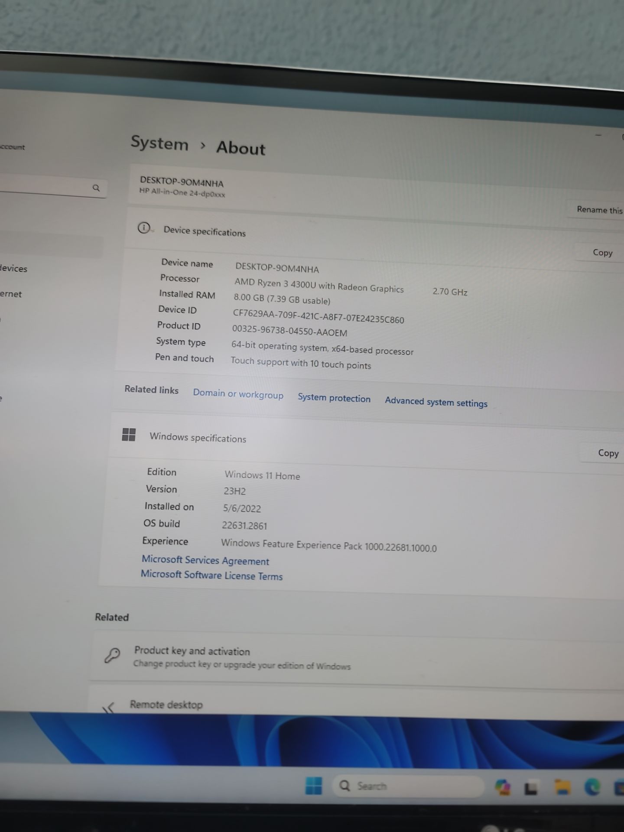
Task: Go back to System breadcrumb
Action: coord(159,143)
